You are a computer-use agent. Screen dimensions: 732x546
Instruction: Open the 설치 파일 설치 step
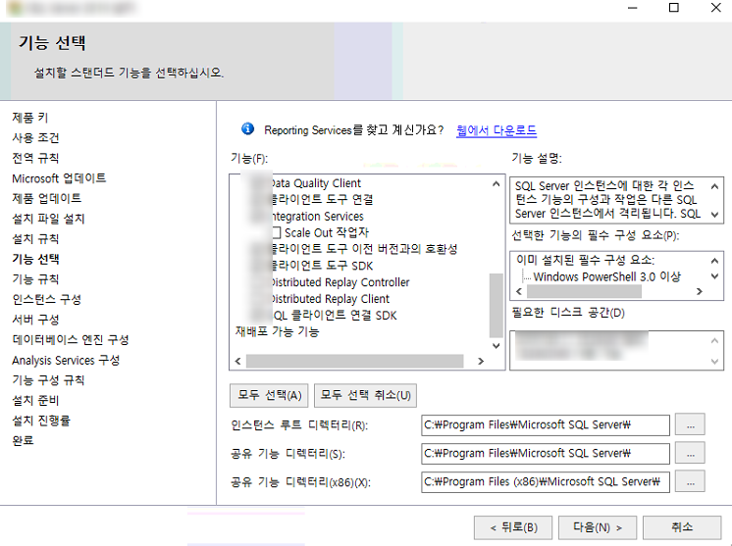coord(48,219)
